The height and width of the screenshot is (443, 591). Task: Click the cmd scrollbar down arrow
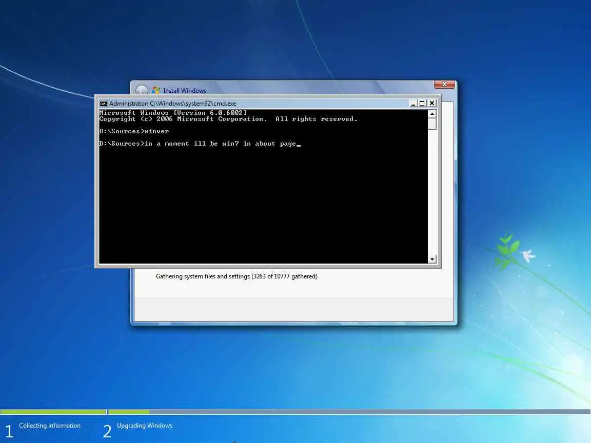click(432, 259)
